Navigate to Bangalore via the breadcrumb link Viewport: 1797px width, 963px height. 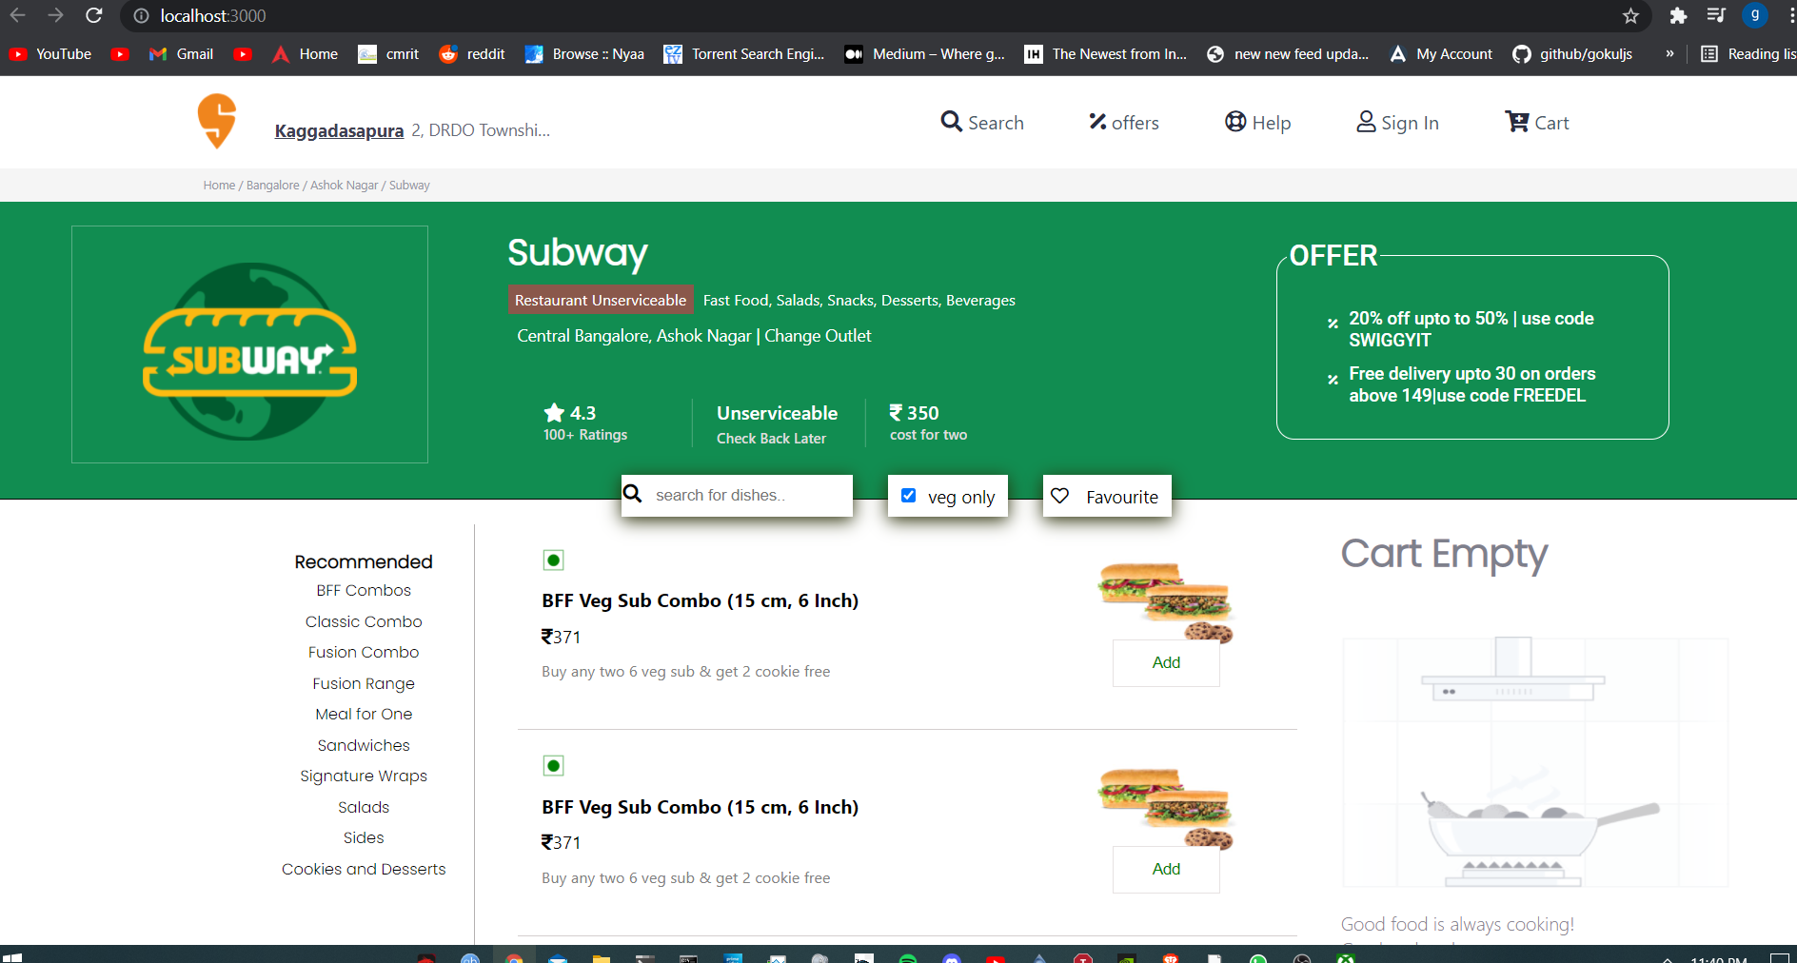pyautogui.click(x=272, y=185)
